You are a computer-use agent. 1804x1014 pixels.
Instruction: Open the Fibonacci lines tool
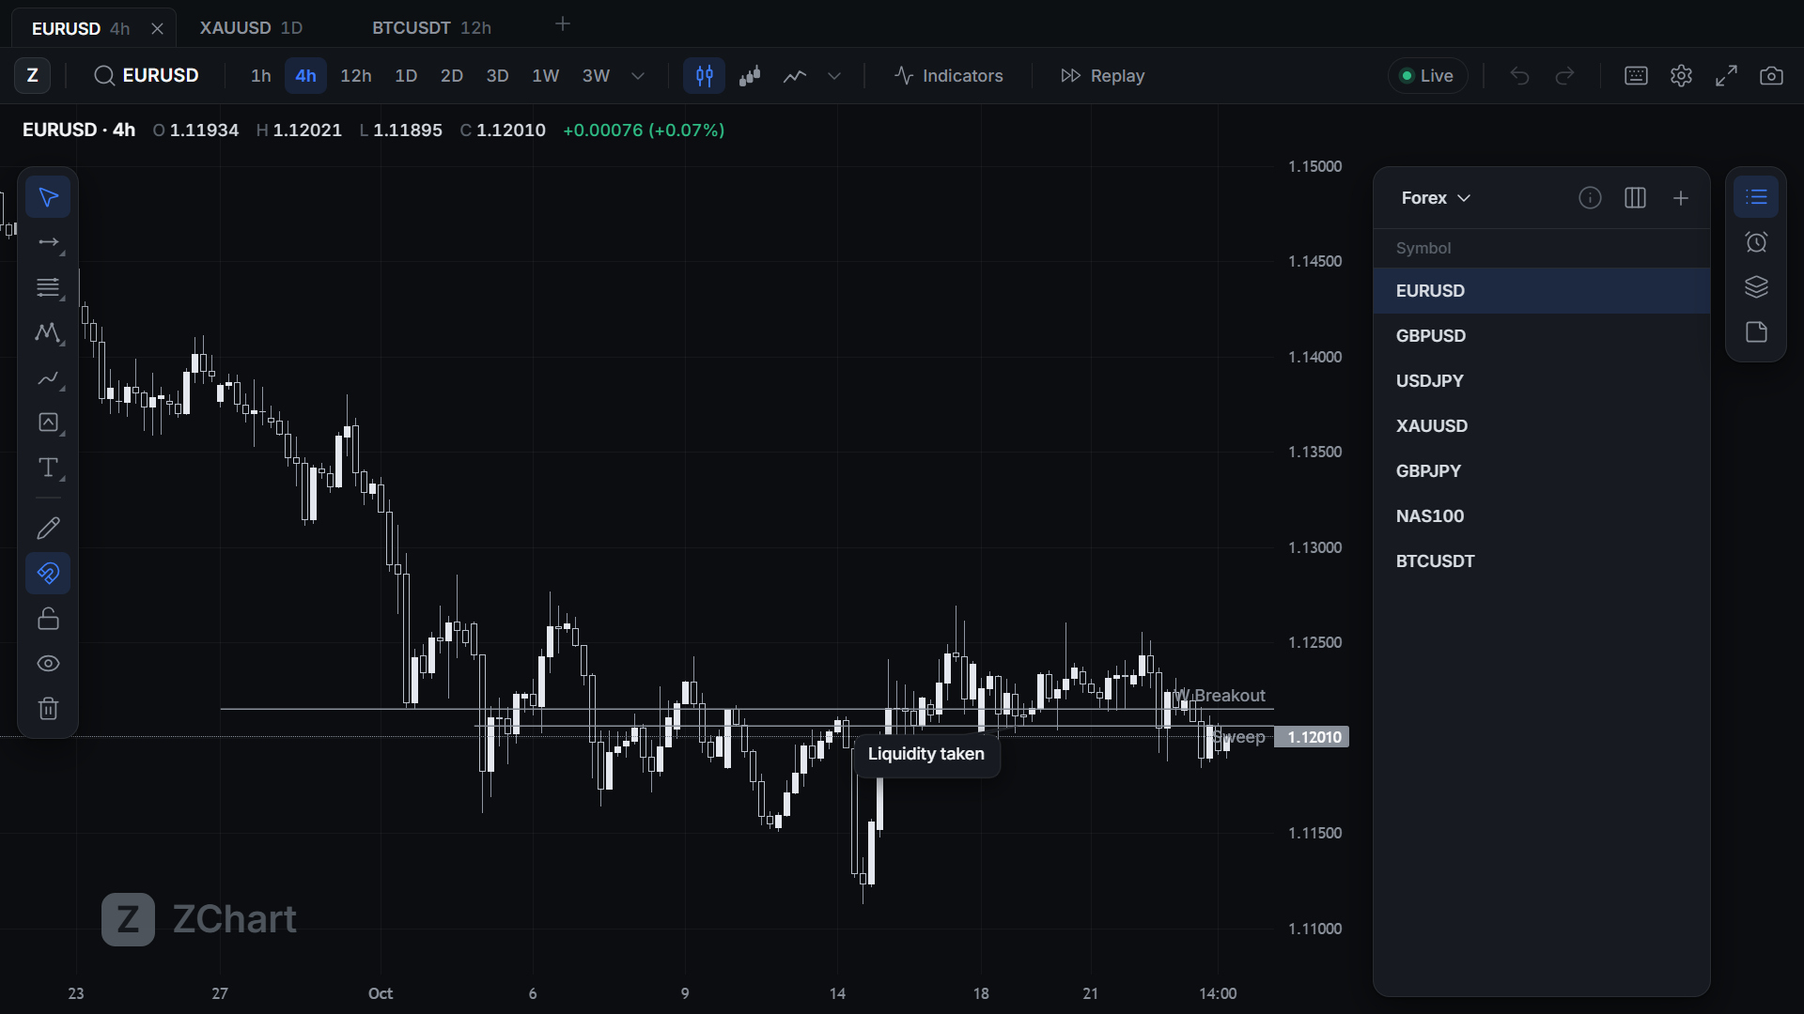pyautogui.click(x=48, y=287)
